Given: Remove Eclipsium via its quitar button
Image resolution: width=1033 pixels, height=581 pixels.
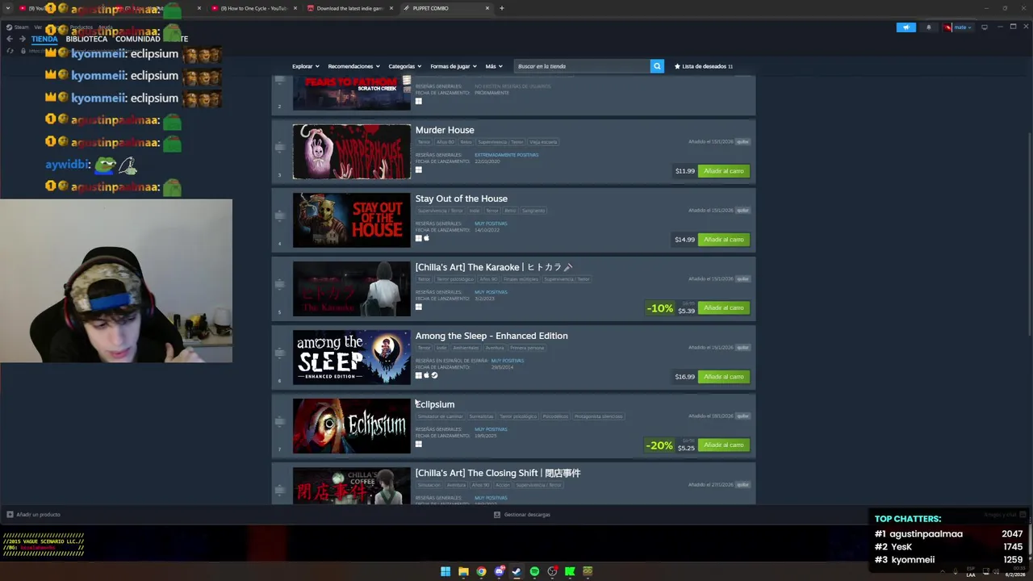Looking at the screenshot, I should click(742, 416).
